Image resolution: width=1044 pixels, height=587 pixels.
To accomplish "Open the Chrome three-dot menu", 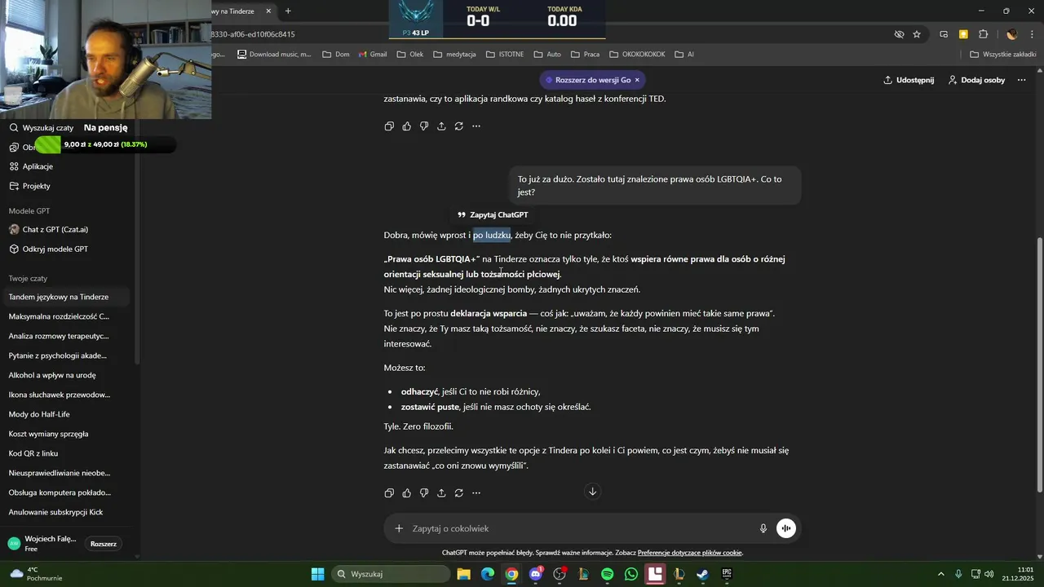I will coord(1031,34).
